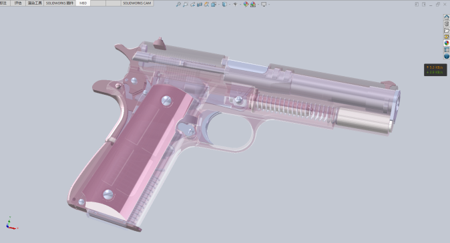Switch to the SOLIDWORKS 插件 tab
Screen dimensions: 450x243
(59, 3)
